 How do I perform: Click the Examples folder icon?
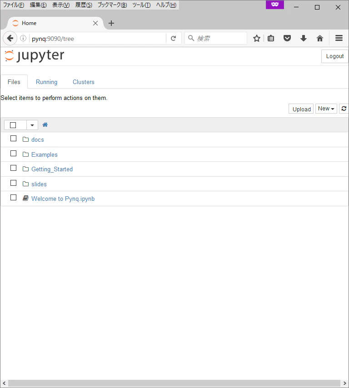click(25, 154)
